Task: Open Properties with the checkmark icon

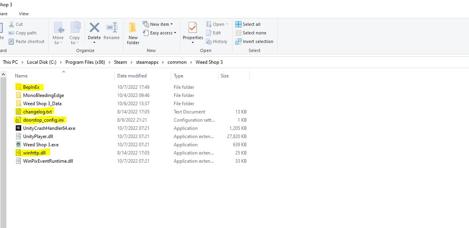Action: [193, 27]
